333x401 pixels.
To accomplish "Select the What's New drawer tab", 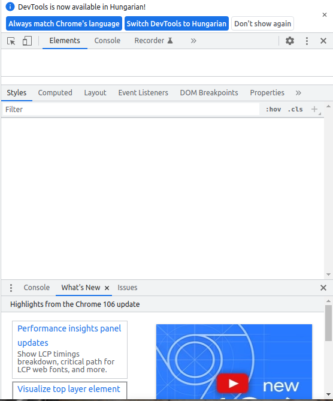I will tap(81, 288).
